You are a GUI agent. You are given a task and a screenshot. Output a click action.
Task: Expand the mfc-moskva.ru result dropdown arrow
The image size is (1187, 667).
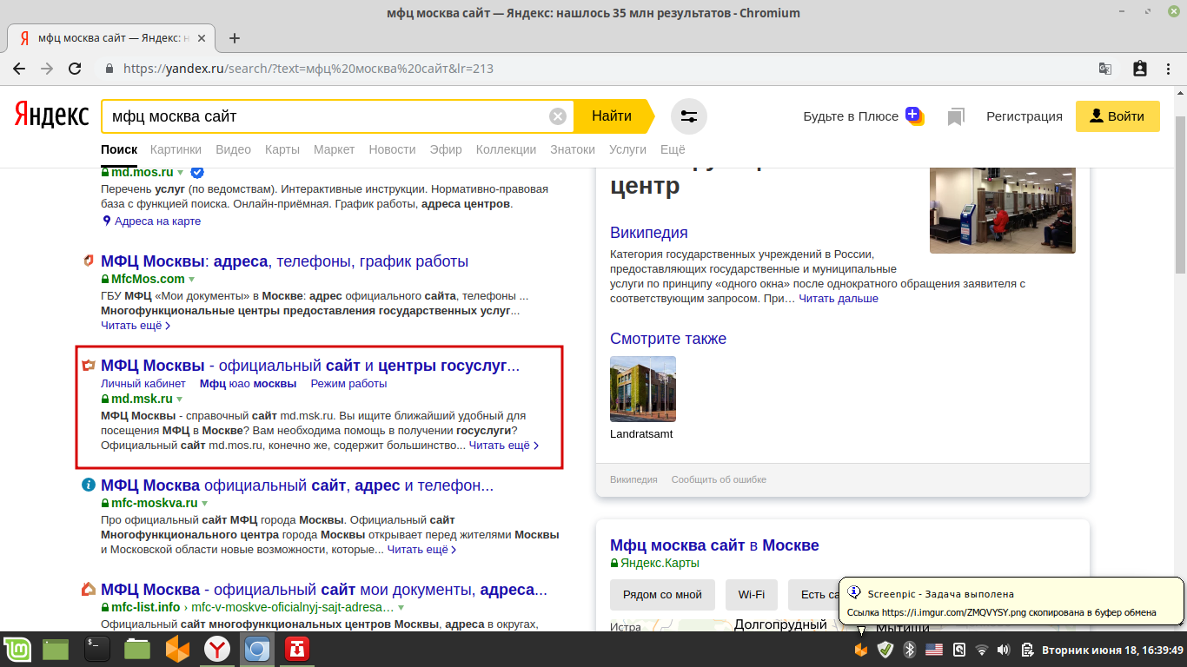pos(205,503)
